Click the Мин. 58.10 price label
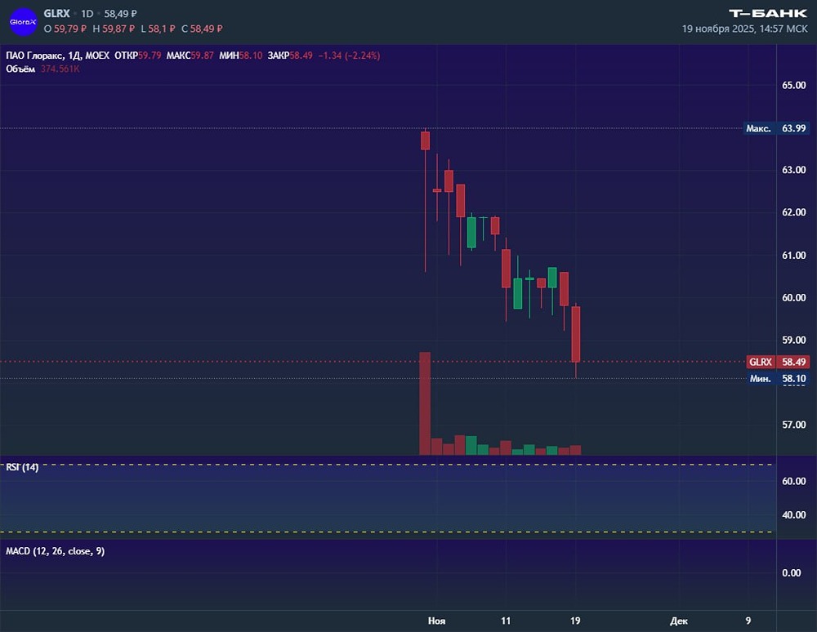This screenshot has width=817, height=632. (778, 379)
